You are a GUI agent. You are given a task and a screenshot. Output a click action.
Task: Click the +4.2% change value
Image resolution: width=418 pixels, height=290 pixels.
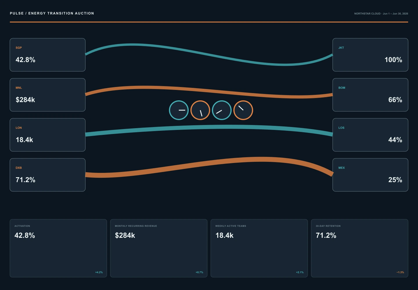[x=99, y=272]
